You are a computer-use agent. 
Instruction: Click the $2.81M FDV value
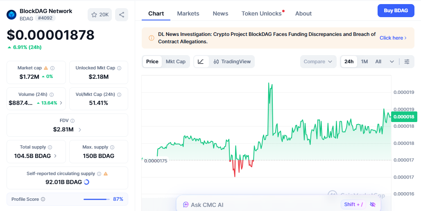point(63,130)
